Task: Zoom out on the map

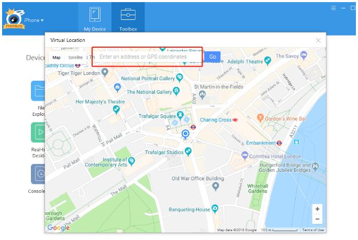Action: 317,219
